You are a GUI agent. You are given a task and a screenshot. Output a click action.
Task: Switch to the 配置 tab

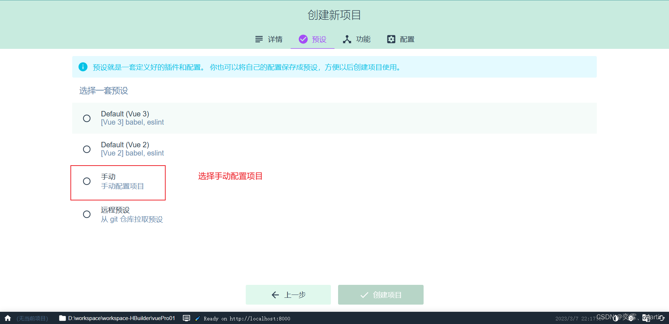[x=401, y=39]
